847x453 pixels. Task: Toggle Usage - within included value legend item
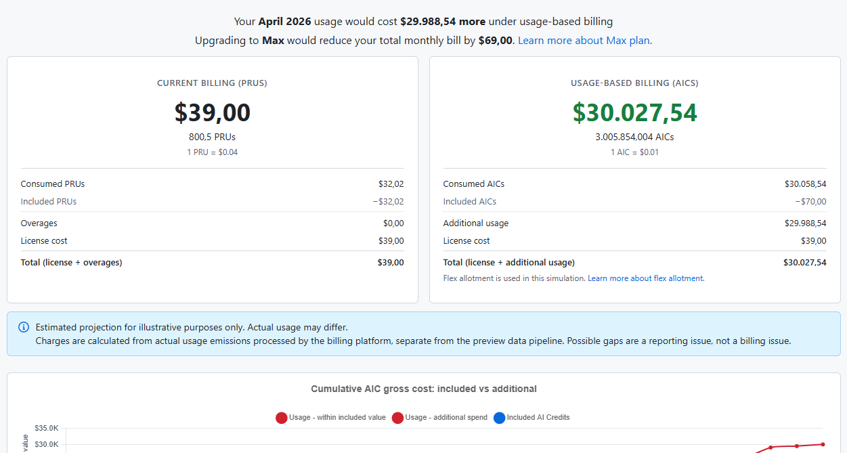pos(330,418)
